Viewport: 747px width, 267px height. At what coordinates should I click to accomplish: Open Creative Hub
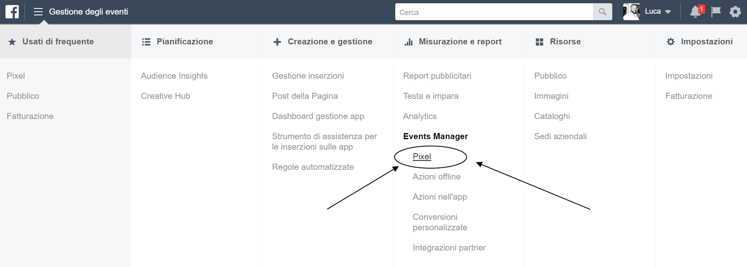click(x=165, y=96)
